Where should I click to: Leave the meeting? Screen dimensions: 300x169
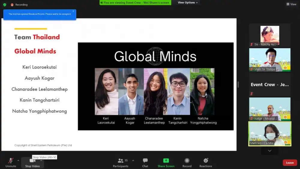289,163
